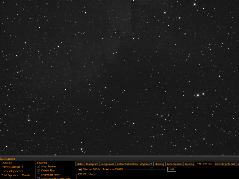Click the Maximum FWHM value field 11.05
The width and height of the screenshot is (239, 179).
point(171,169)
